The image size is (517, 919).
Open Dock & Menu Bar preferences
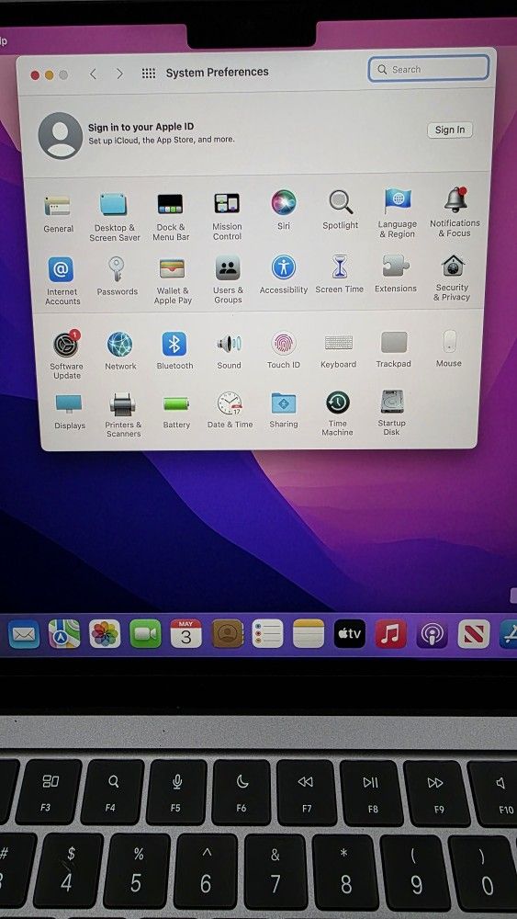click(170, 204)
